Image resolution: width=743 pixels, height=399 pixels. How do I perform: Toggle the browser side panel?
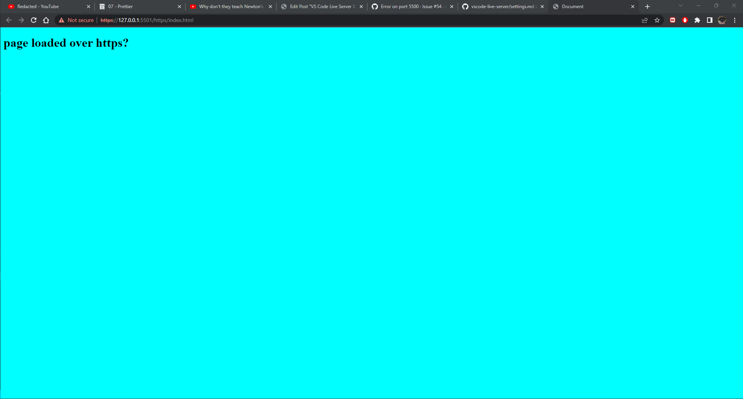click(x=710, y=20)
